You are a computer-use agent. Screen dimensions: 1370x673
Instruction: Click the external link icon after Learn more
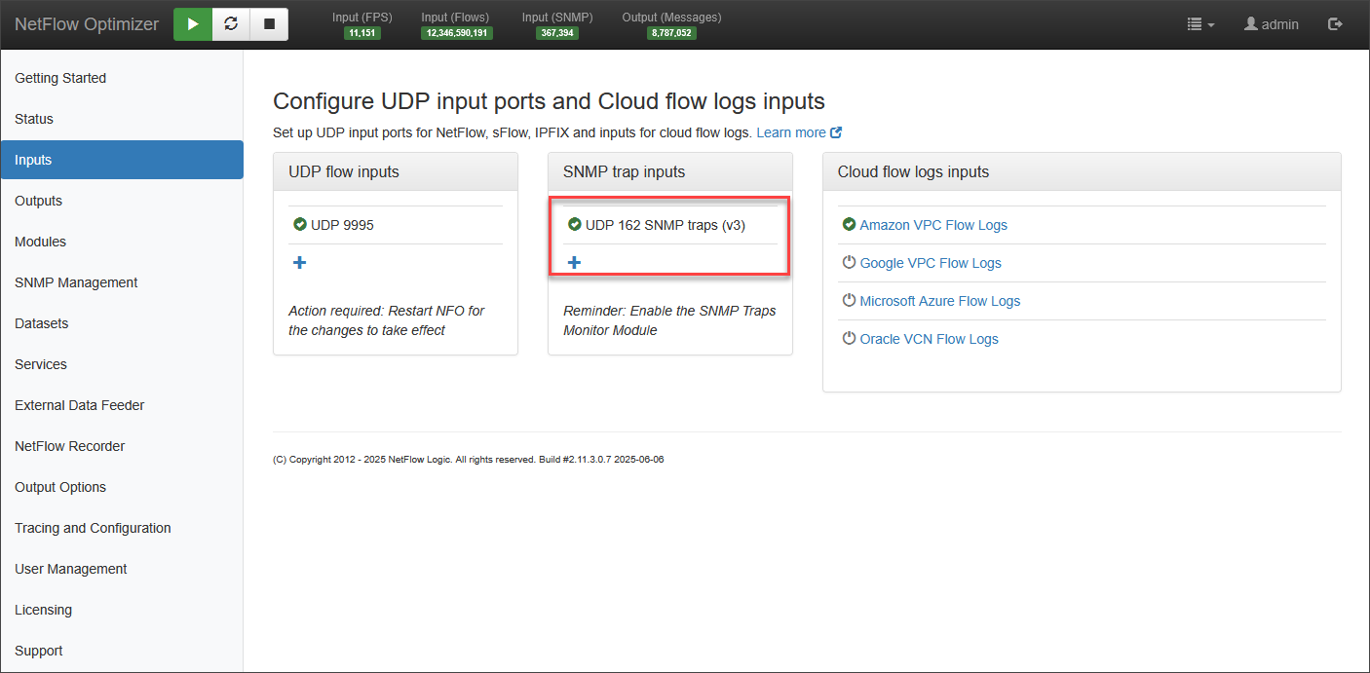tap(836, 132)
